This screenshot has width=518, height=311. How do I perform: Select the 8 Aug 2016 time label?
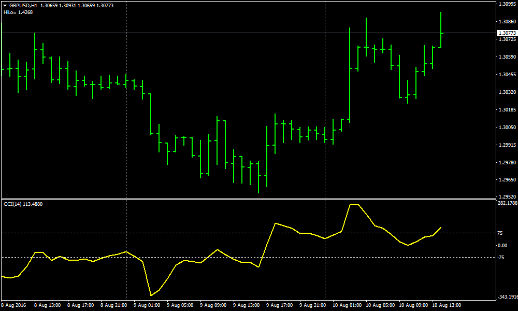[x=15, y=305]
